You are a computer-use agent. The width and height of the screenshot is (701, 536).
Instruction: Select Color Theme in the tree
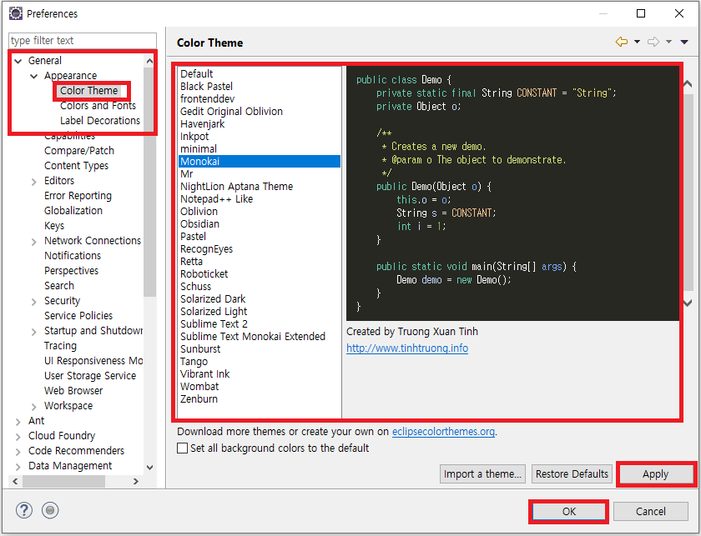coord(89,91)
